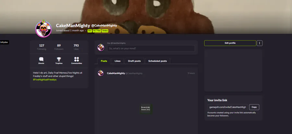
Task: View the 89 Followers list
Action: tap(59, 47)
